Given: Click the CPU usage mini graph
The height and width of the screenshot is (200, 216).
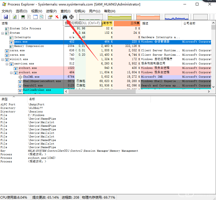Looking at the screenshot, I should (91, 17).
